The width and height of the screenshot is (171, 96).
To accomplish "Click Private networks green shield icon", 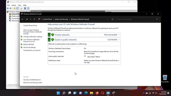I will point(52,35).
